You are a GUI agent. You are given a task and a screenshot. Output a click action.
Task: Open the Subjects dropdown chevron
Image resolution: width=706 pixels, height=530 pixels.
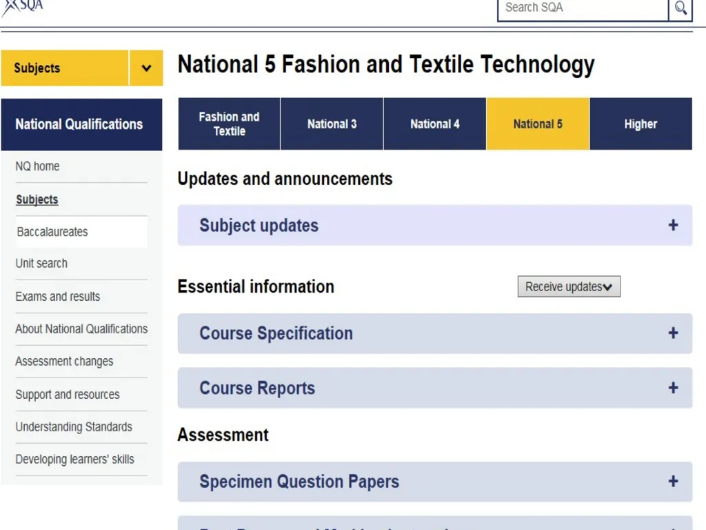[146, 68]
